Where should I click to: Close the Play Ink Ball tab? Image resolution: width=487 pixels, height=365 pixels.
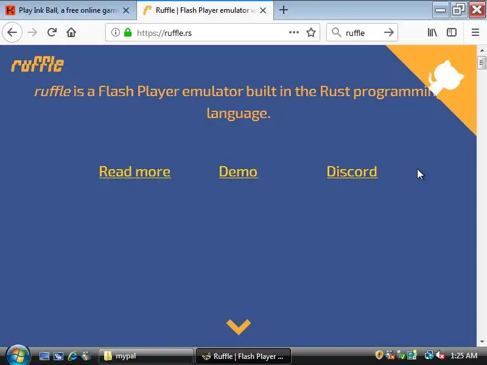click(126, 10)
